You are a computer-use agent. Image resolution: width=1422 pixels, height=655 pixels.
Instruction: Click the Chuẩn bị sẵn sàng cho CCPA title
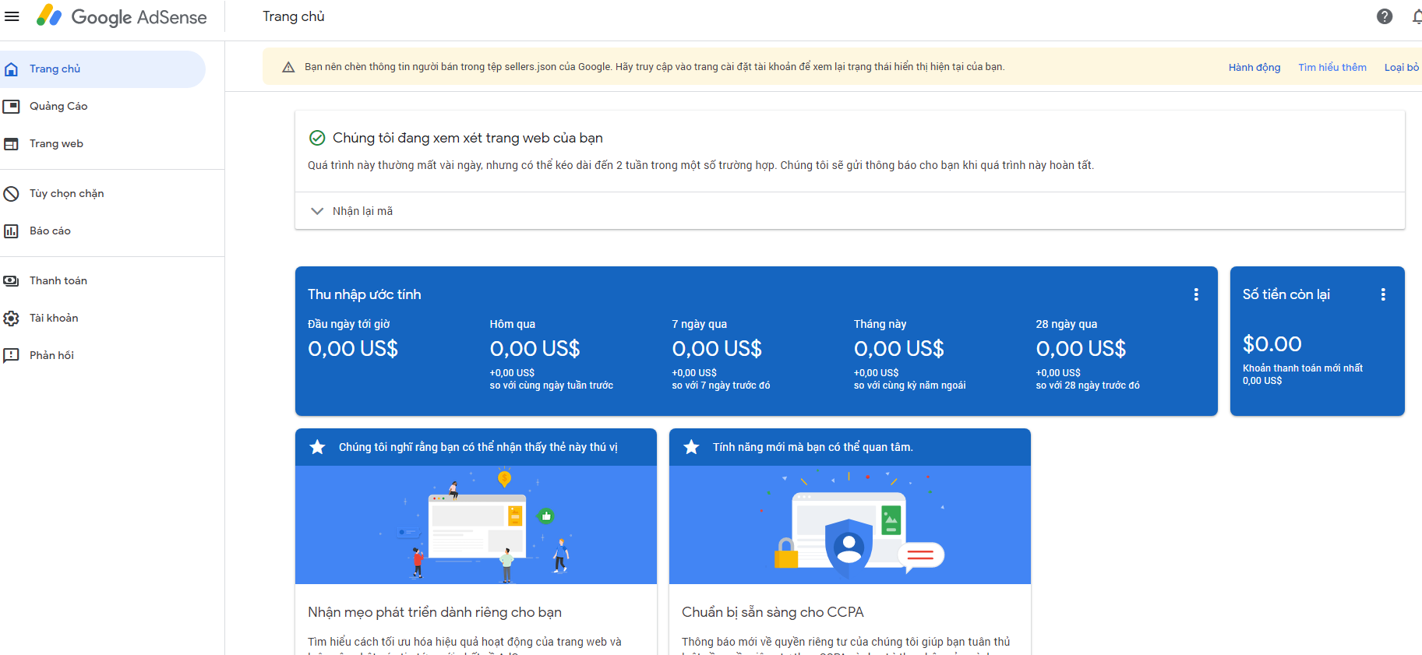pyautogui.click(x=773, y=612)
